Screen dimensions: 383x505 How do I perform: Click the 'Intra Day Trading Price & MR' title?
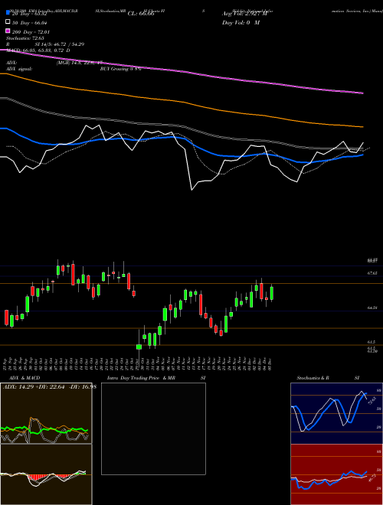pyautogui.click(x=141, y=378)
